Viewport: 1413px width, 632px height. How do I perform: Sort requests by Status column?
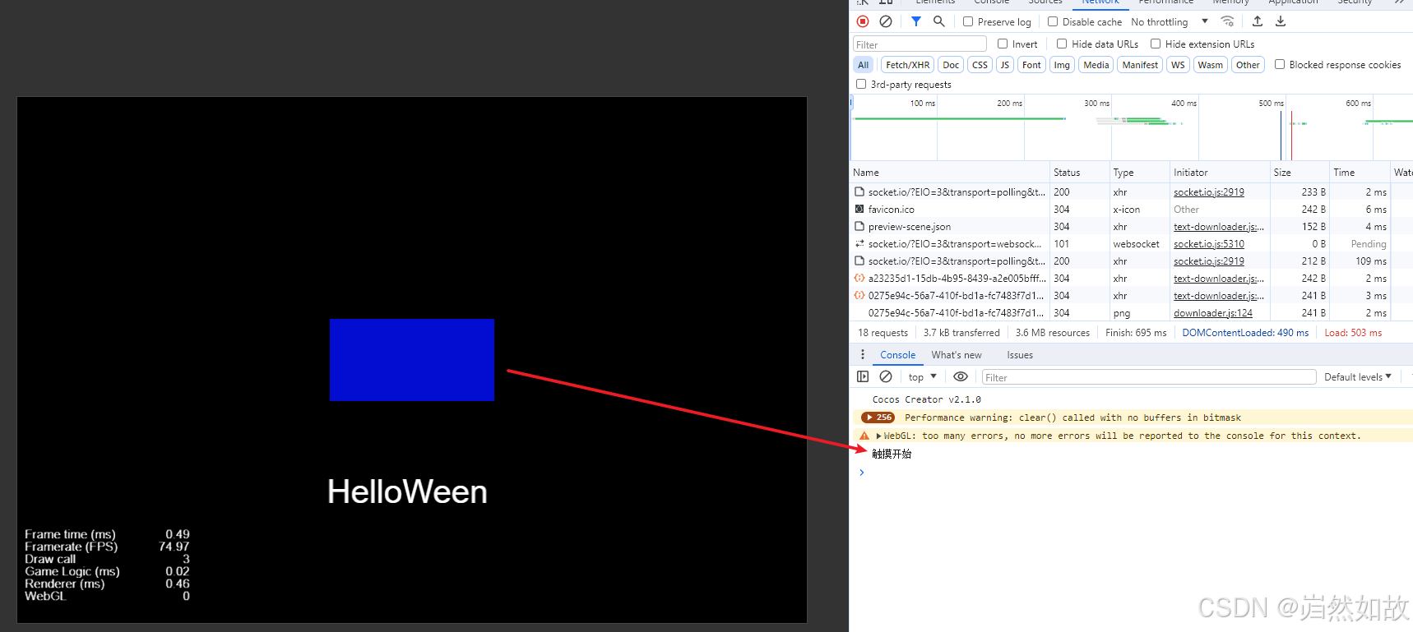[1080, 173]
